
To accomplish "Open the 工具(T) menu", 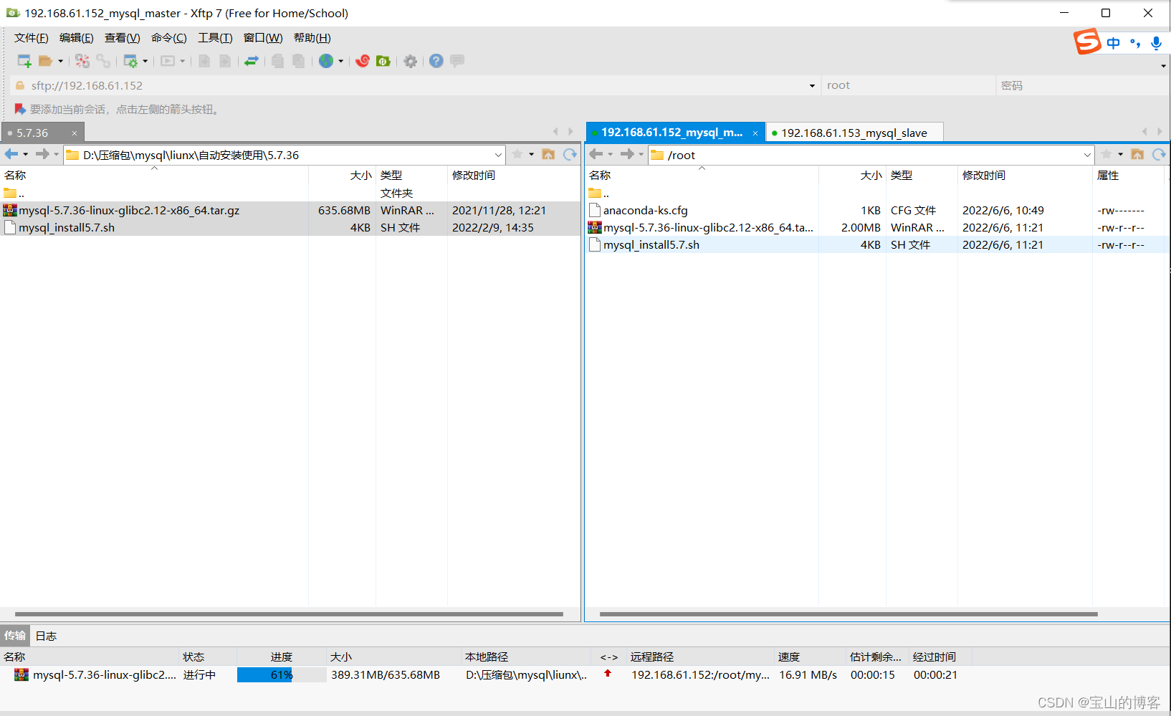I will pyautogui.click(x=215, y=38).
